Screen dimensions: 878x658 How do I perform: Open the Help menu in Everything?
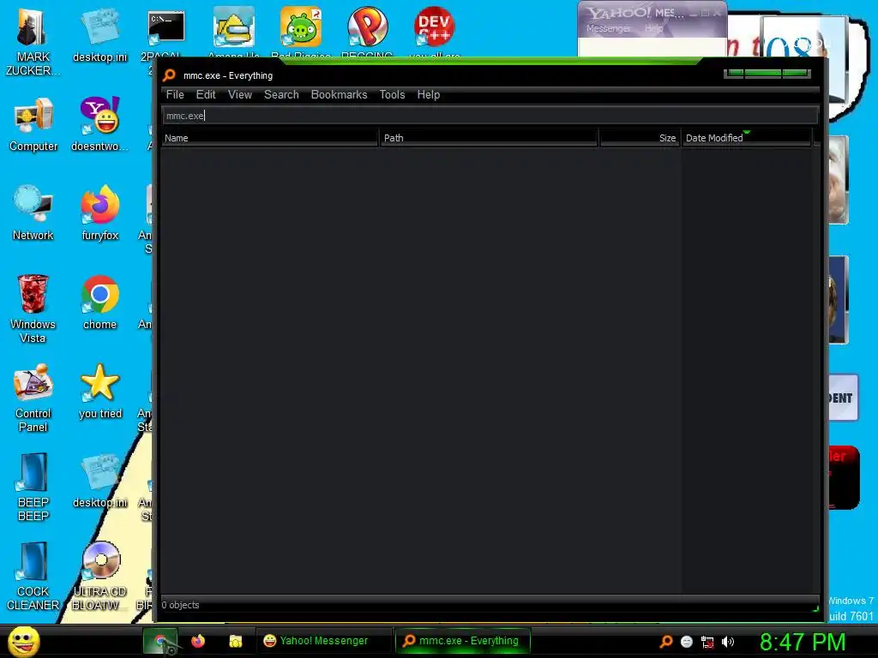tap(429, 94)
